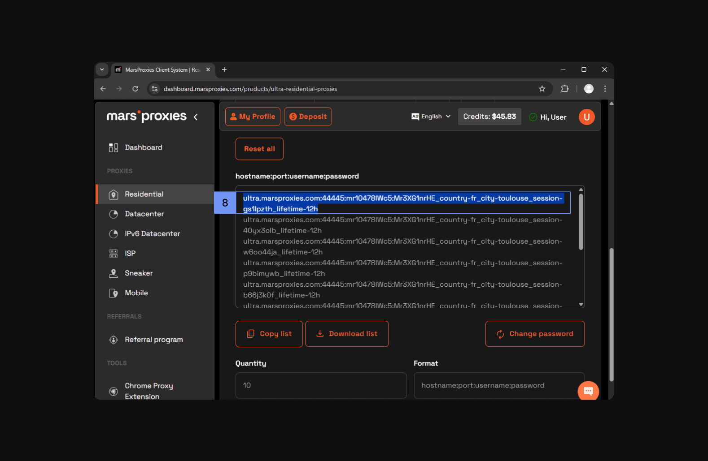The height and width of the screenshot is (461, 708).
Task: Click the orange U user avatar
Action: [x=586, y=117]
